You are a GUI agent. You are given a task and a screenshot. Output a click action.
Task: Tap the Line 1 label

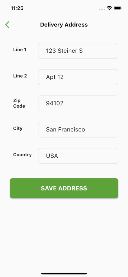20,50
